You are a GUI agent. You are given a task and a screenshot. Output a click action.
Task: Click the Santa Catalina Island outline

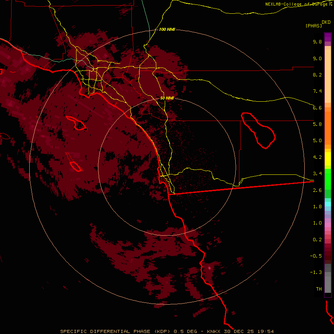[x=76, y=123]
